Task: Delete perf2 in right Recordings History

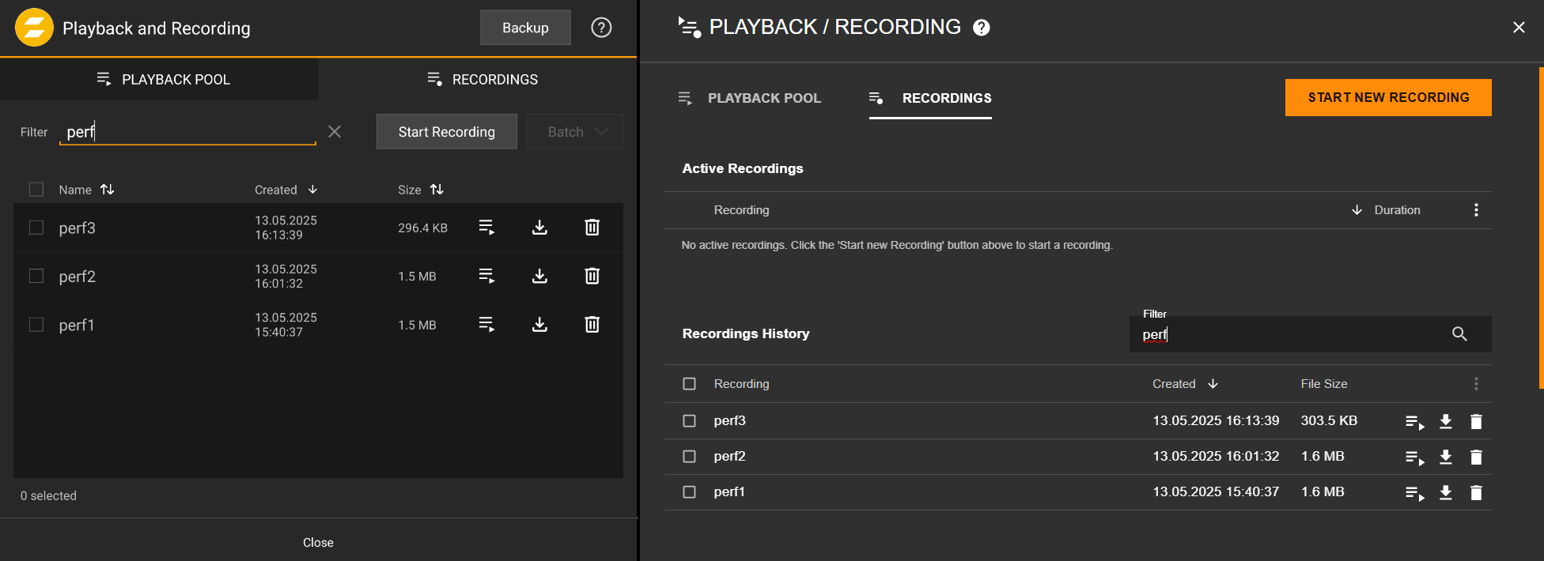Action: 1476,457
